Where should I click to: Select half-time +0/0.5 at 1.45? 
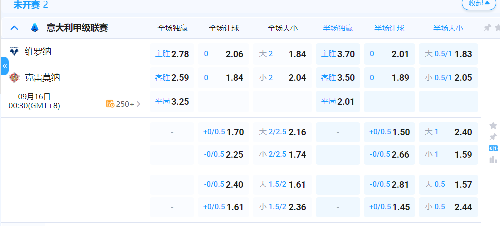389,207
